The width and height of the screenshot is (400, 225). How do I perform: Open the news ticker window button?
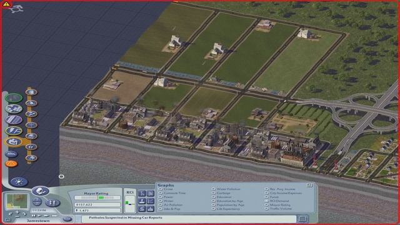click(x=302, y=219)
